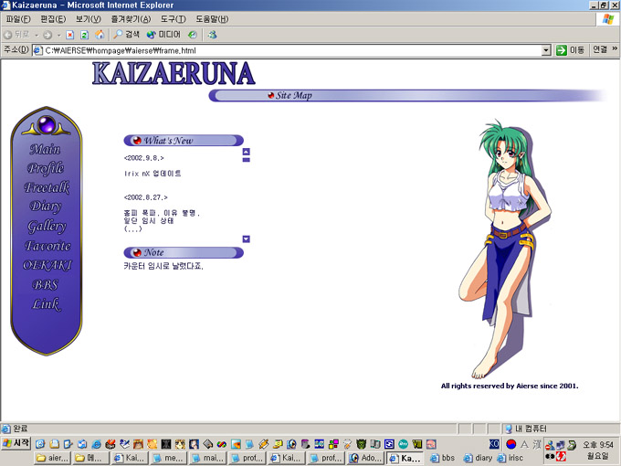Click the Forward arrow button

point(47,35)
